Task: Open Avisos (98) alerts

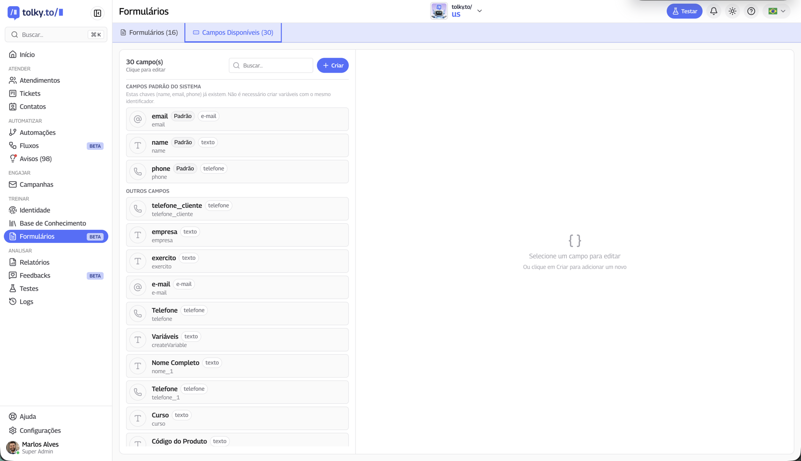Action: pos(36,159)
